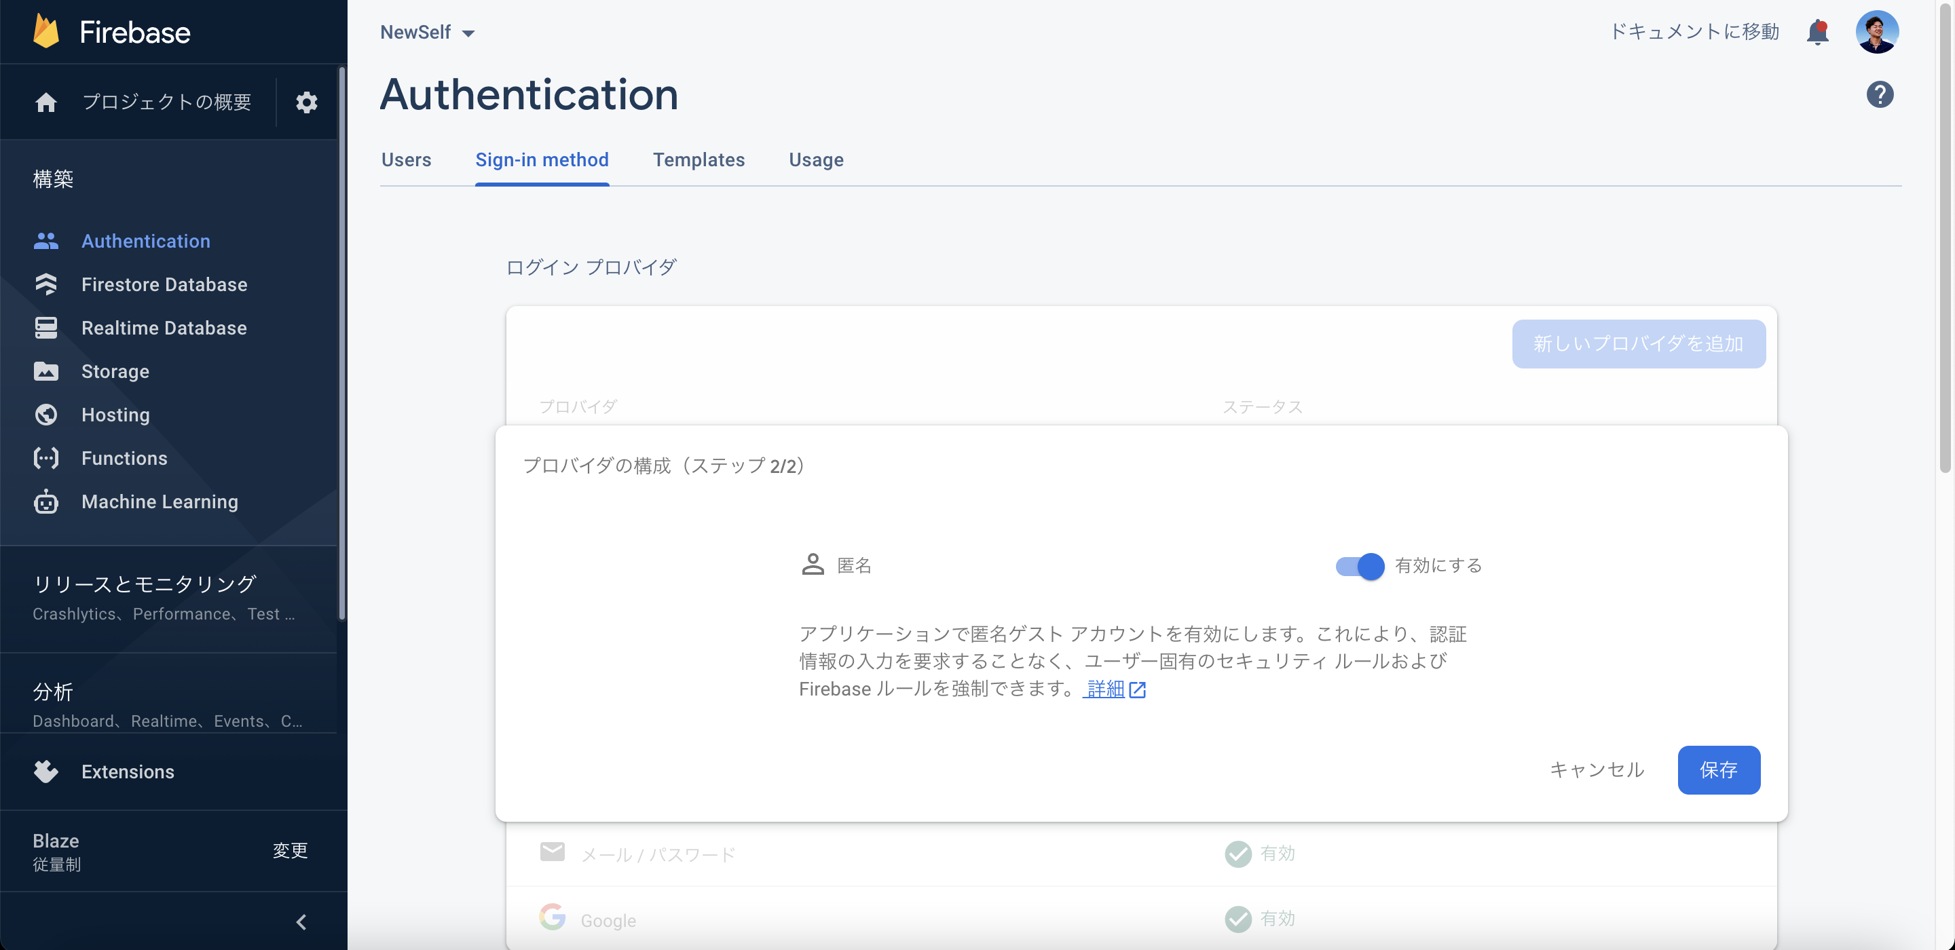Viewport: 1955px width, 950px height.
Task: Select the Machine Learning robot icon
Action: [45, 501]
